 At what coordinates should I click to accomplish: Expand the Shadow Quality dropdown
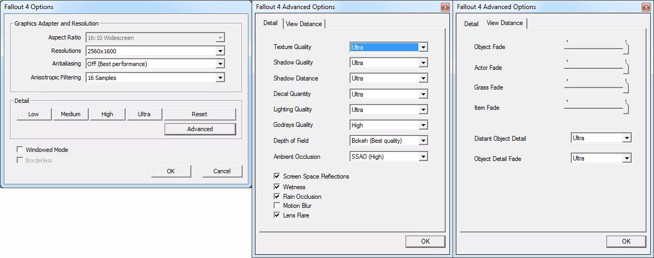pos(389,62)
